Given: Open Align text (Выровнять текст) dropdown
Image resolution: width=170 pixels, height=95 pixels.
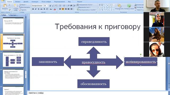Looking at the screenshot, I should (x=84, y=7).
